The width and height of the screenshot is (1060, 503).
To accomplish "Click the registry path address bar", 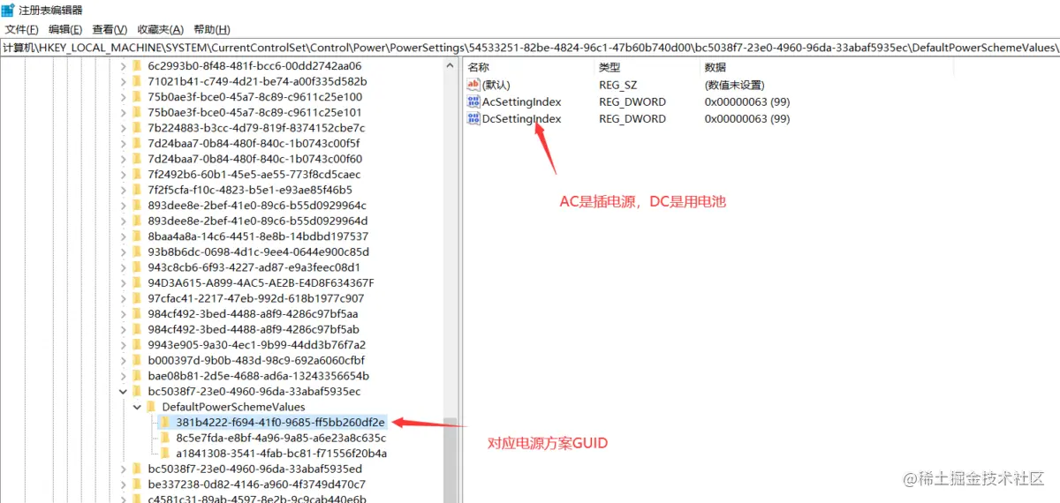I will point(530,47).
